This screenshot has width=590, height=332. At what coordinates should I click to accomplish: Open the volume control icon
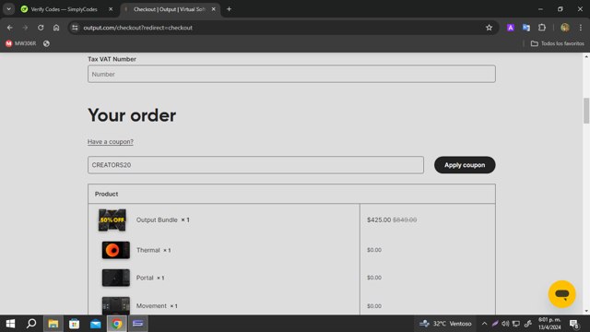click(505, 324)
